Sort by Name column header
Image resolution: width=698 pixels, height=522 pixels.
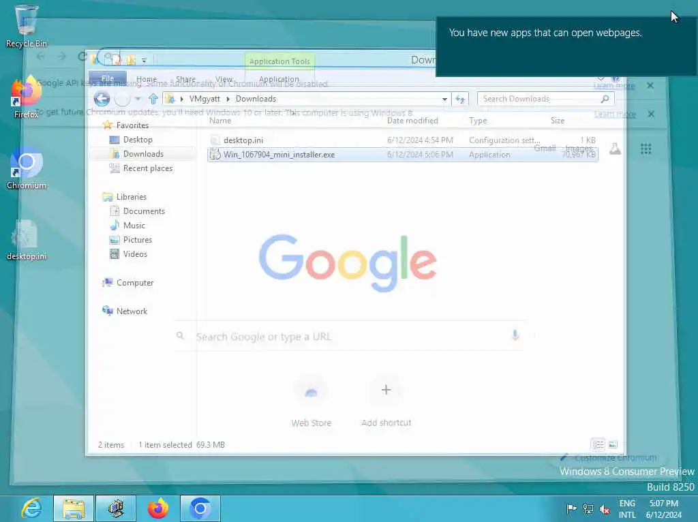coord(220,120)
